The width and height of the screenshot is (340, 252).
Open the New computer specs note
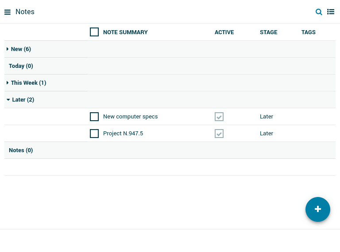click(130, 117)
